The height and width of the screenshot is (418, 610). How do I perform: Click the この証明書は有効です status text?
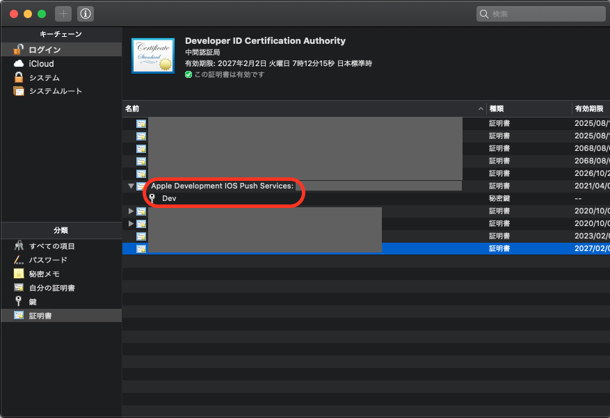click(x=229, y=74)
